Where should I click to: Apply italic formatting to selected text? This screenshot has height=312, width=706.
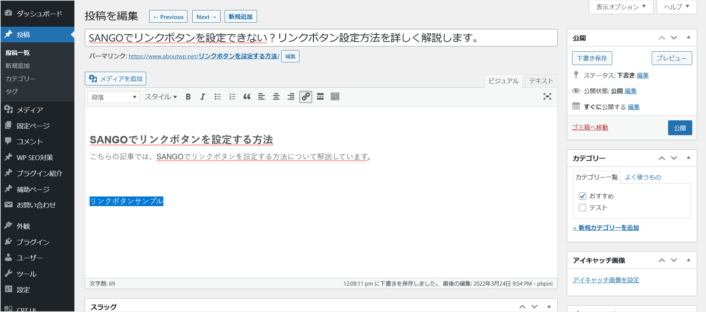[203, 97]
